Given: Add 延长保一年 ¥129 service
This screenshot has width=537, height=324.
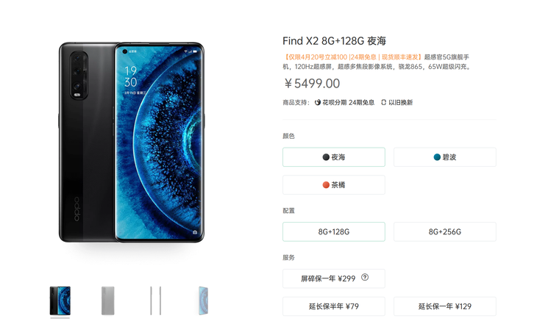Looking at the screenshot, I should pos(445,306).
